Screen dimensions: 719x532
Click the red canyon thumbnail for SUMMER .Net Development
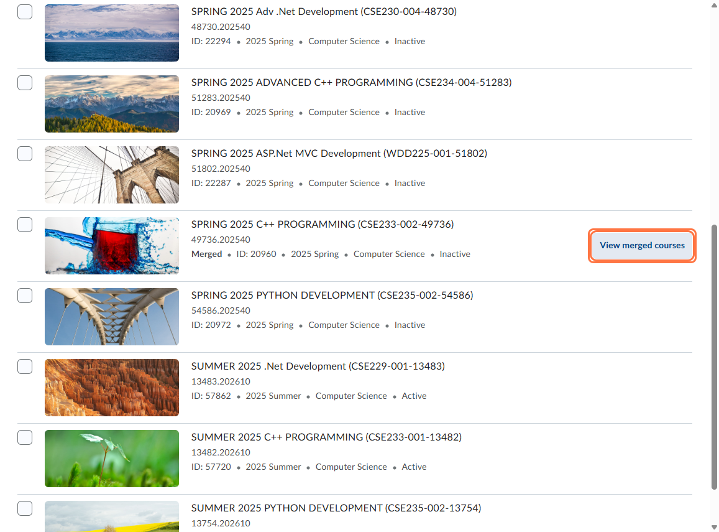click(112, 388)
